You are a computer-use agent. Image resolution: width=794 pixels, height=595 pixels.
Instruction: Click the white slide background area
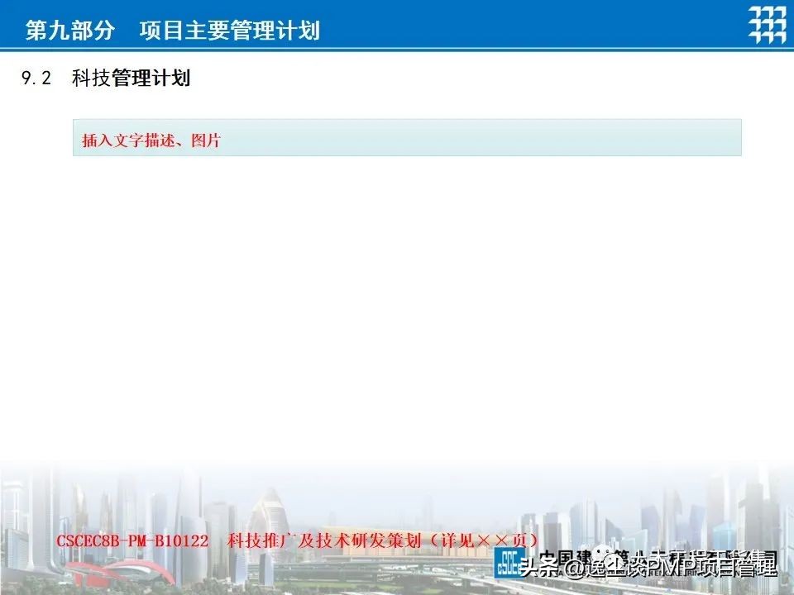(x=397, y=314)
